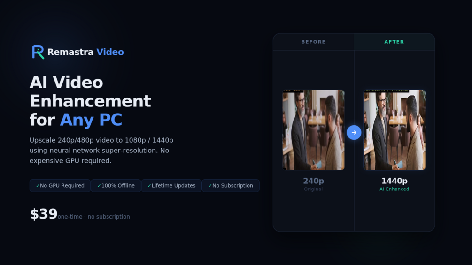Select the AFTER tab
This screenshot has width=472, height=265.
pyautogui.click(x=395, y=42)
